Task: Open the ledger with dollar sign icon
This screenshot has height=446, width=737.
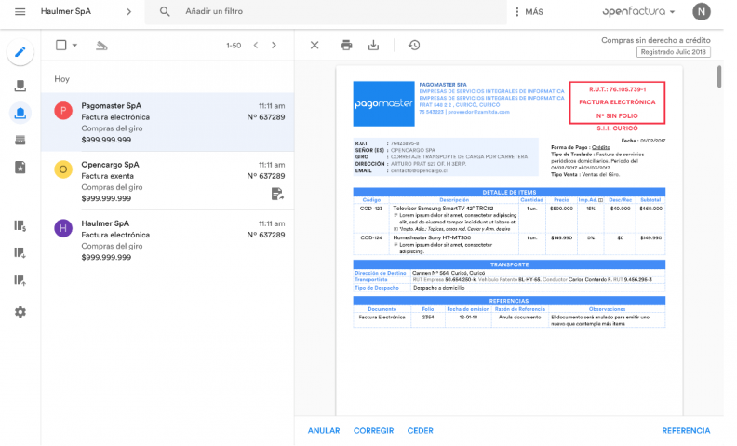Action: click(20, 226)
